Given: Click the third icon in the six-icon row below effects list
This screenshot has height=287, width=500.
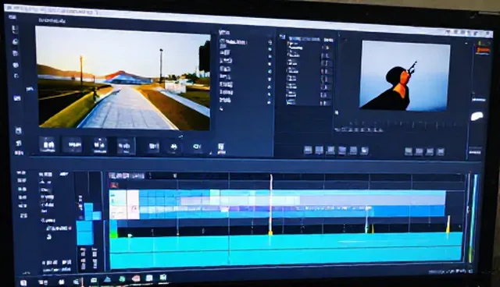Looking at the screenshot, I should (330, 150).
